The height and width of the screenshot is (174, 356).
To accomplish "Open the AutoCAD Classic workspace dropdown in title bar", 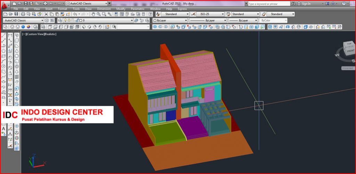I will pyautogui.click(x=87, y=3).
